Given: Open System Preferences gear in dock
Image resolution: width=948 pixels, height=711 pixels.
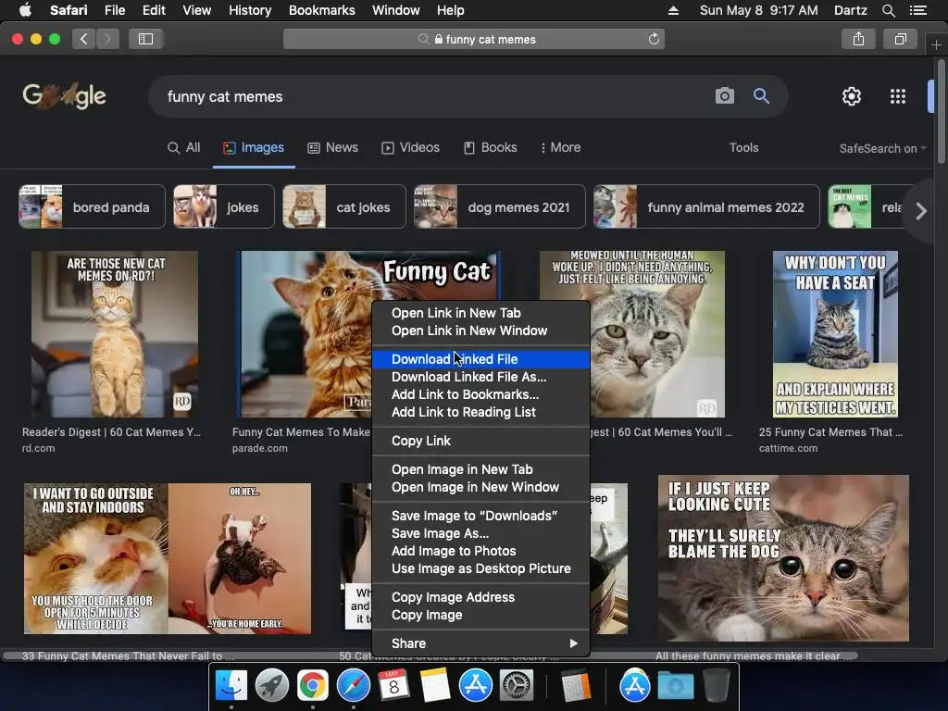Looking at the screenshot, I should coord(517,686).
